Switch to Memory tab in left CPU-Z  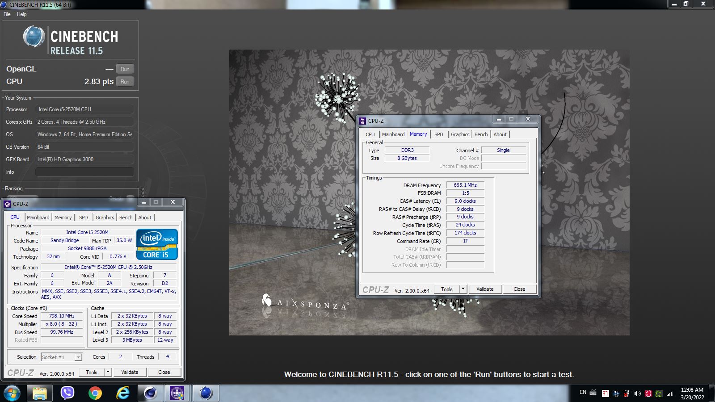[x=63, y=218]
